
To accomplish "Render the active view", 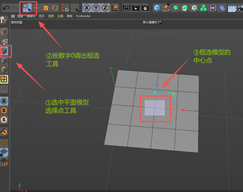I will pyautogui.click(x=127, y=8).
